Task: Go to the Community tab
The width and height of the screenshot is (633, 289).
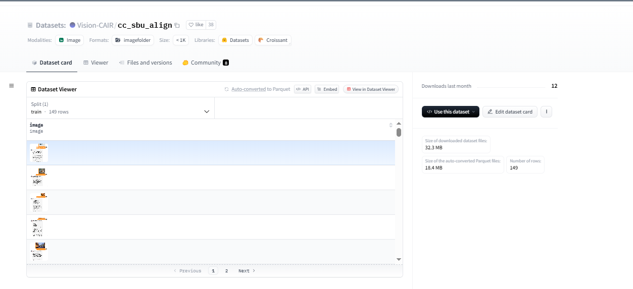Action: pyautogui.click(x=206, y=63)
